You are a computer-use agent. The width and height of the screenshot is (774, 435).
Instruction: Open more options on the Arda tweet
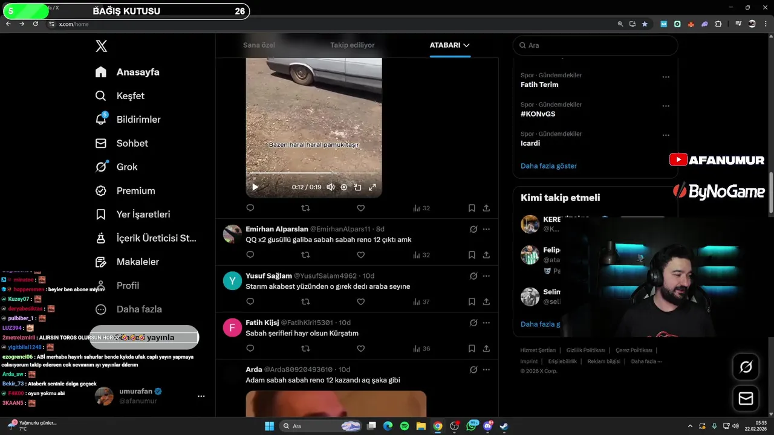tap(486, 369)
